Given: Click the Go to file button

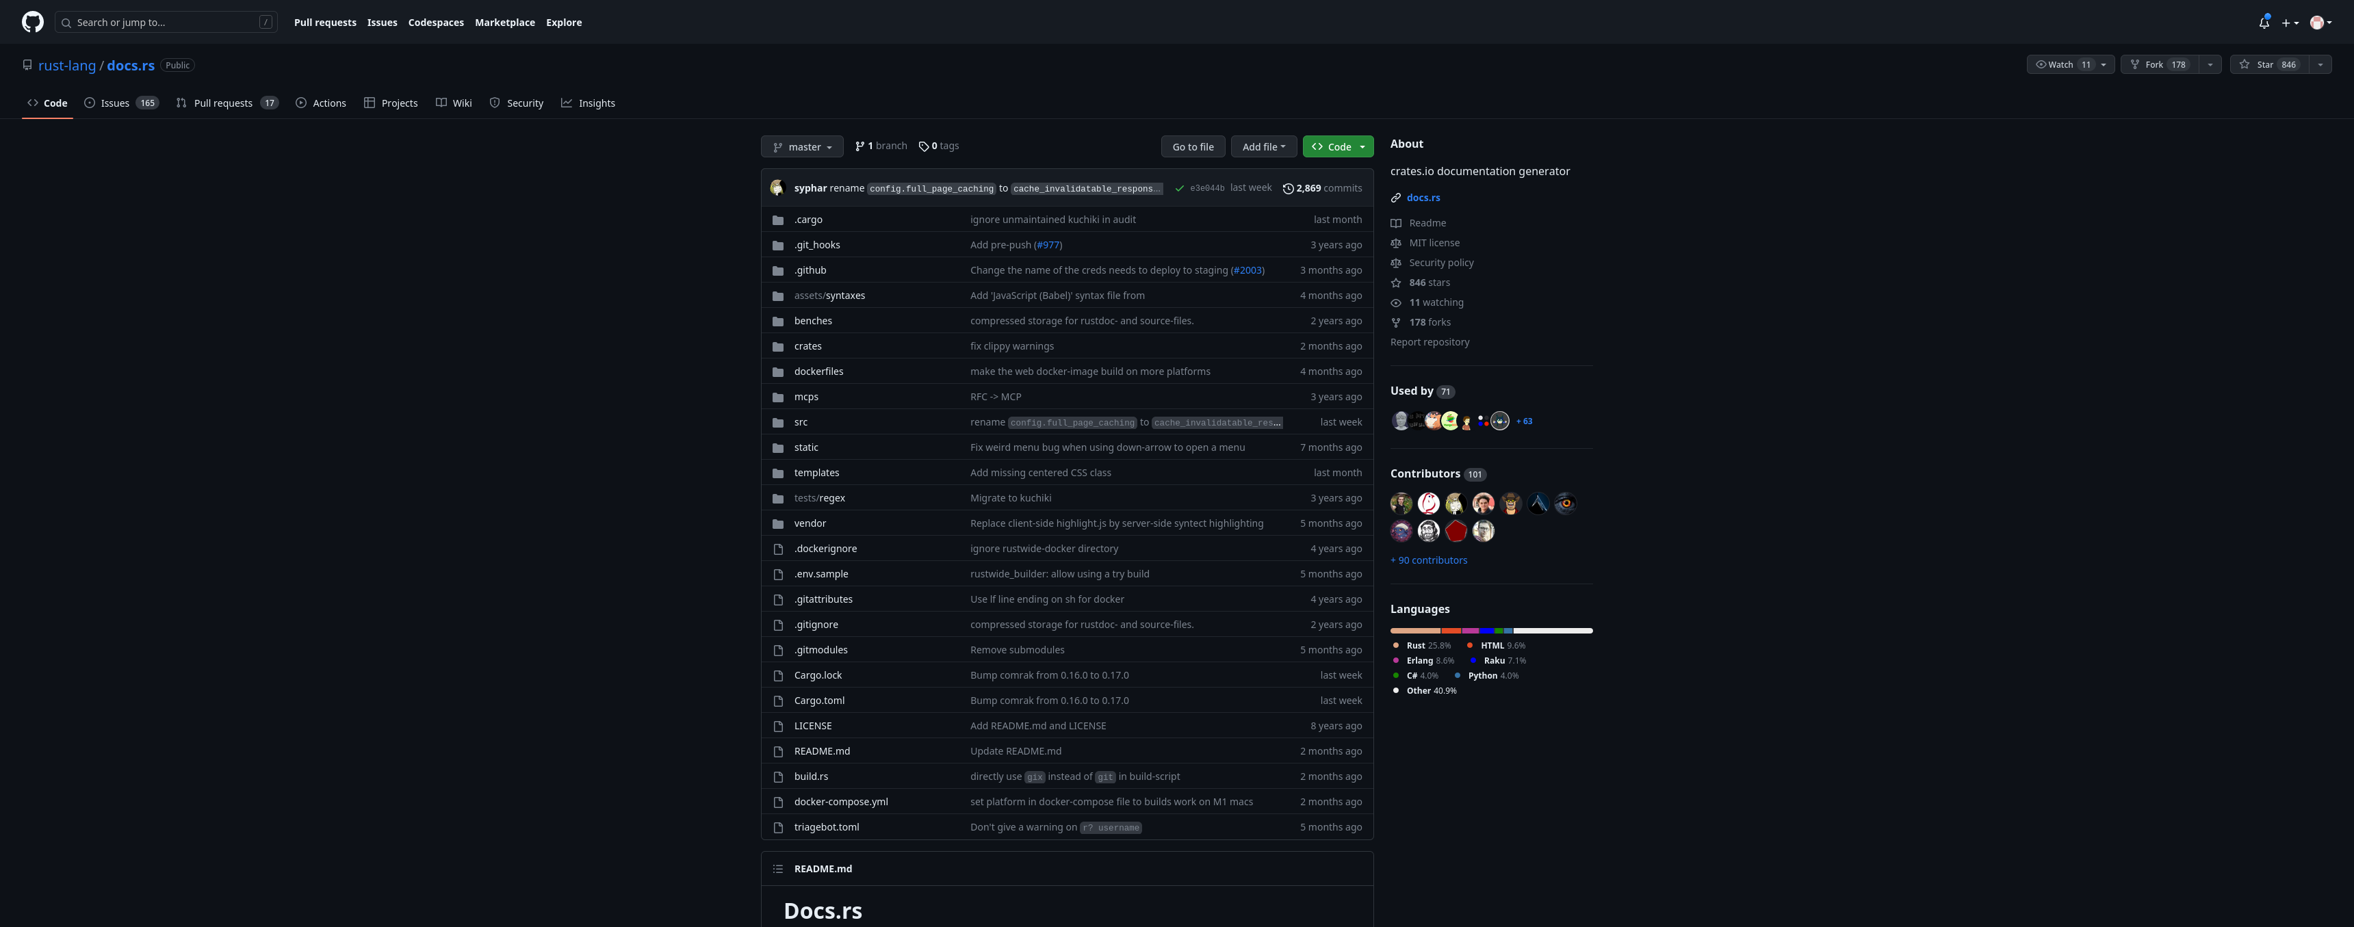Looking at the screenshot, I should pos(1193,146).
